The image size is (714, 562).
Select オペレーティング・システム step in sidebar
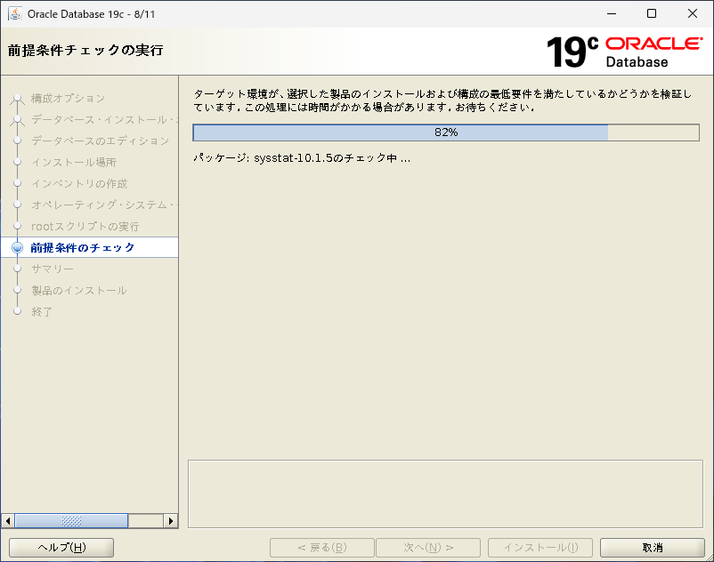pos(104,205)
